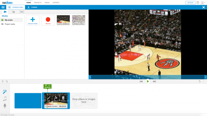Open the help question mark icon
This screenshot has width=207, height=116.
click(198, 3)
